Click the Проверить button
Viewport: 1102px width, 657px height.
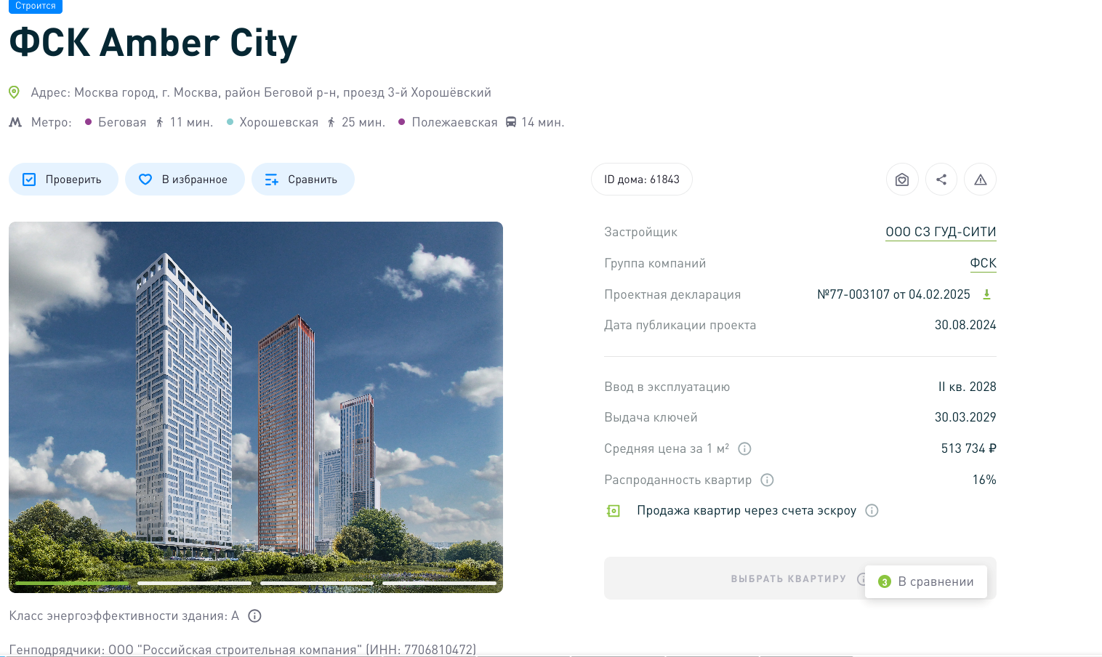(x=63, y=180)
